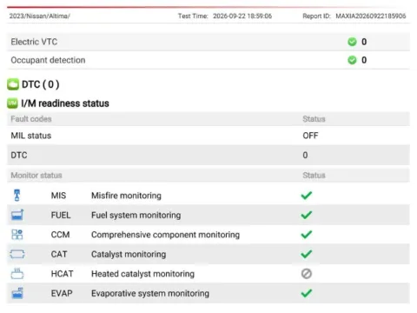Click the test time 2026-09-22 18:59:06
The width and height of the screenshot is (417, 313).
coord(242,16)
